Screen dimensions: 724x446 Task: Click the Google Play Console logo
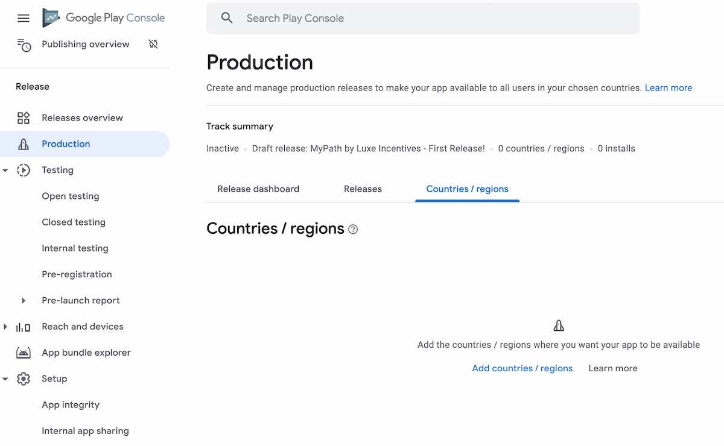[103, 18]
